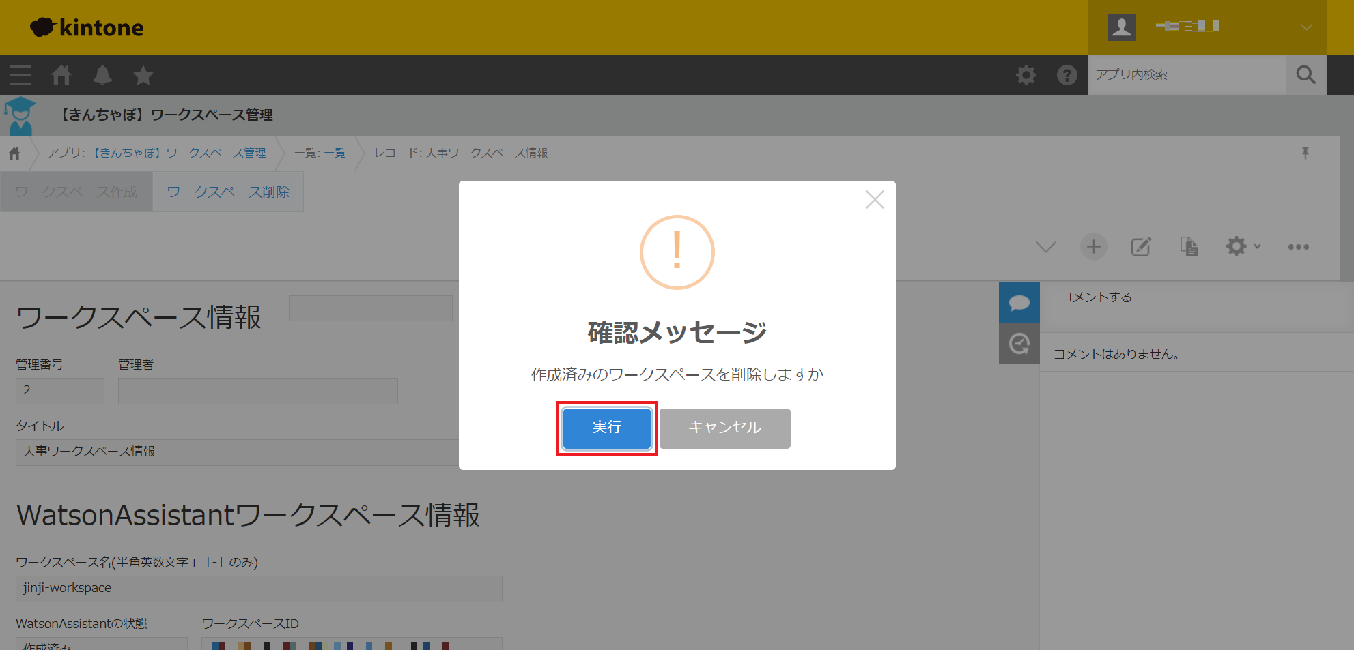Click the 実行 button in confirmation dialog
This screenshot has height=650, width=1354.
tap(606, 428)
